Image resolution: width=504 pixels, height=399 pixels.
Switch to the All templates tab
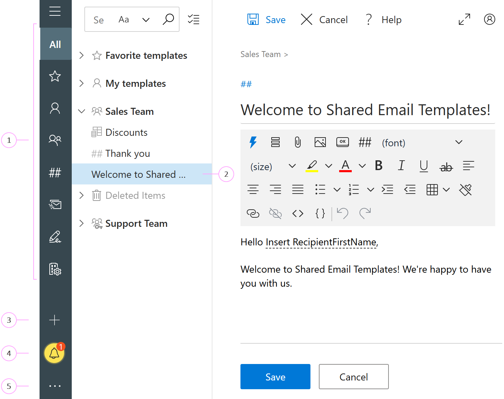[55, 44]
